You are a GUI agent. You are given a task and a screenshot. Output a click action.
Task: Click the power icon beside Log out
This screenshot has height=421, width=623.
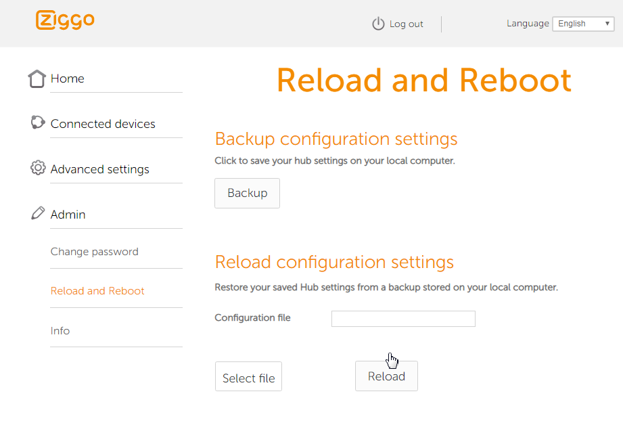click(378, 24)
